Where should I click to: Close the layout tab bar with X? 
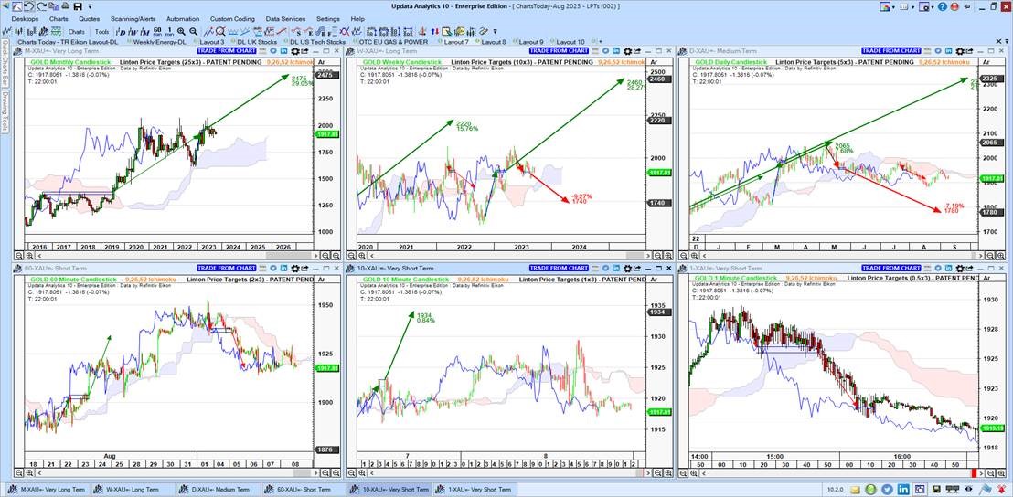[998, 41]
